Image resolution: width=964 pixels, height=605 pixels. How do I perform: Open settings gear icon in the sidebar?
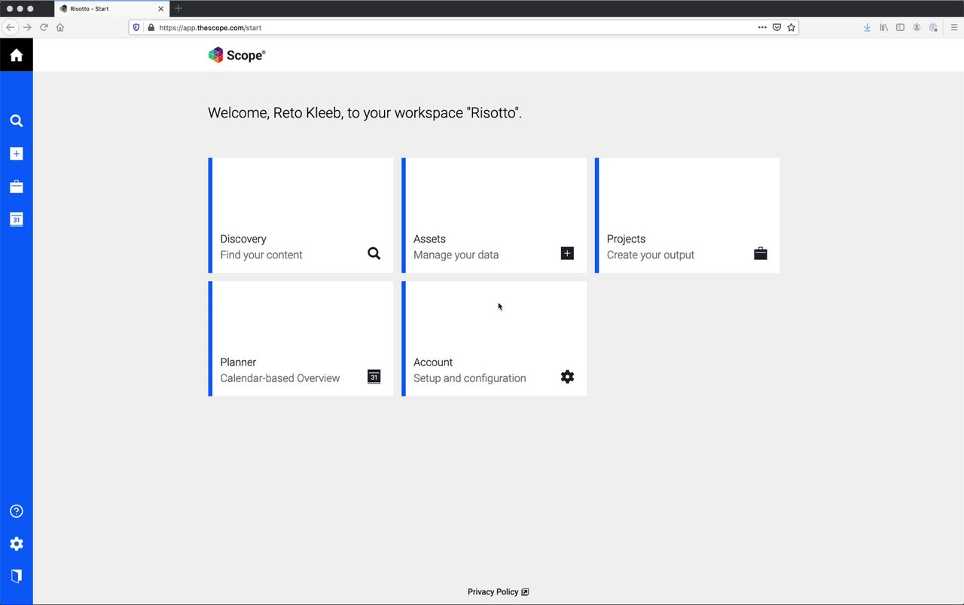click(16, 544)
